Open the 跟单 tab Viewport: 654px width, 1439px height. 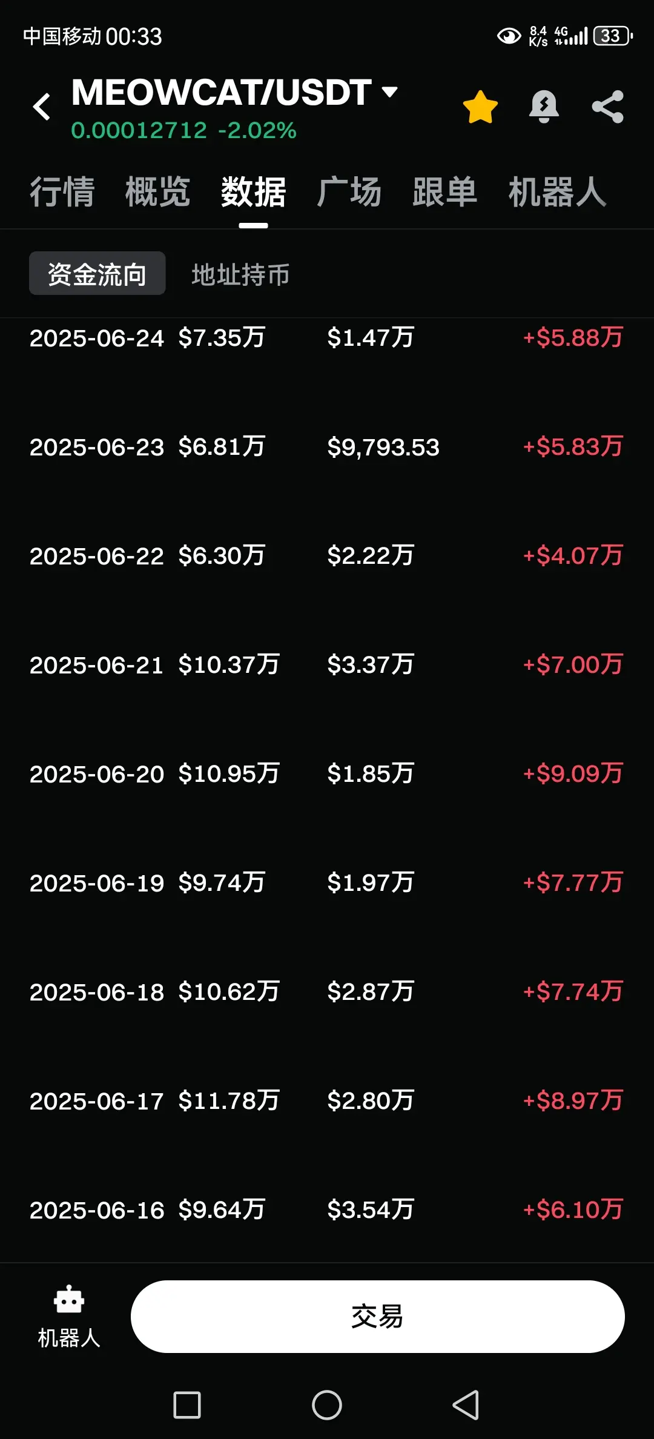pyautogui.click(x=445, y=192)
